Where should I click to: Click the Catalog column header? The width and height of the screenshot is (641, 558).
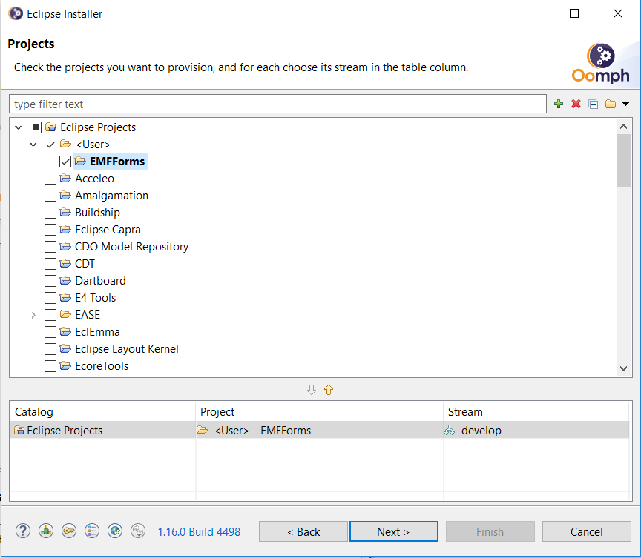102,411
